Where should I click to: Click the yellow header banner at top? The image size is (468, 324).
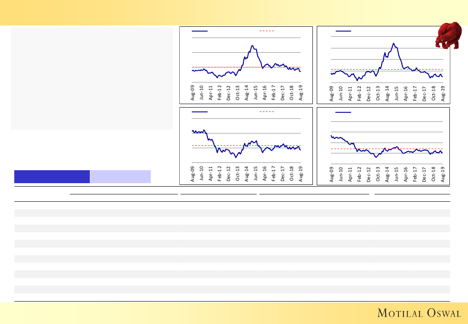point(234,12)
